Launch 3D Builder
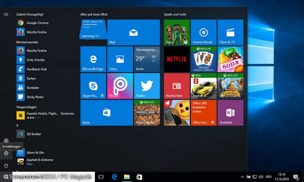The width and height of the screenshot is (304, 182). pyautogui.click(x=46, y=134)
